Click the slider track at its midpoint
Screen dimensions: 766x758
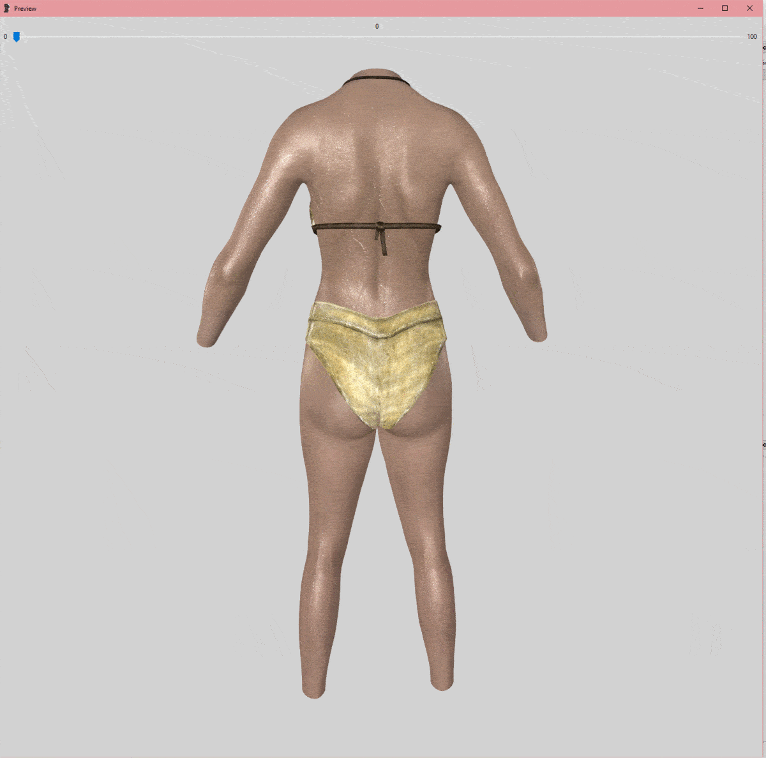point(383,36)
